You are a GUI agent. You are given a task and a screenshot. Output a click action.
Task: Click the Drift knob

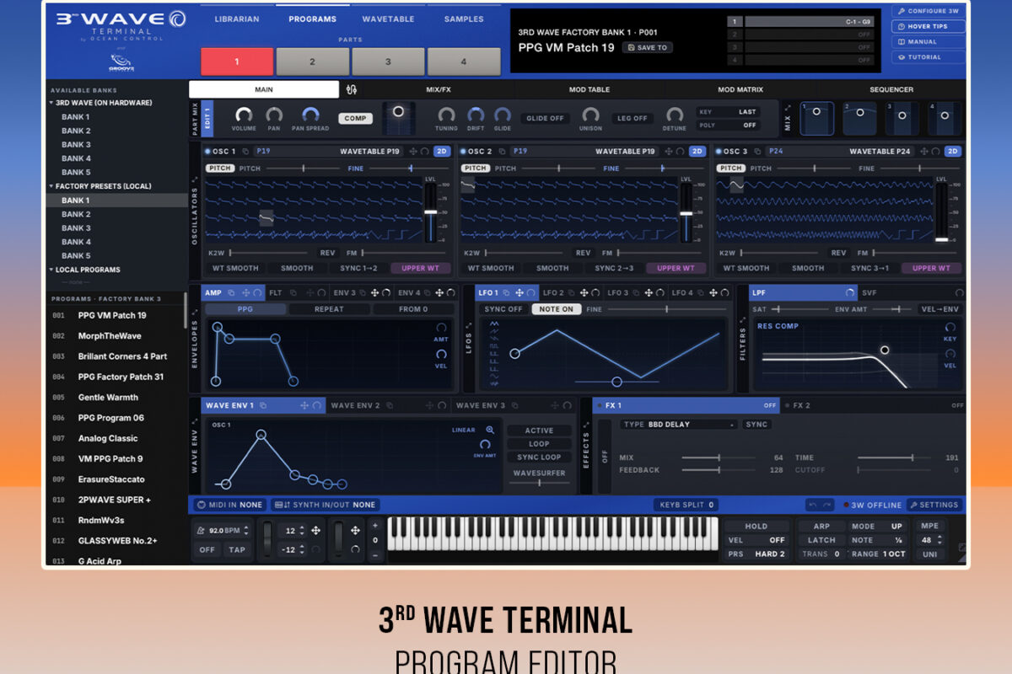(476, 115)
